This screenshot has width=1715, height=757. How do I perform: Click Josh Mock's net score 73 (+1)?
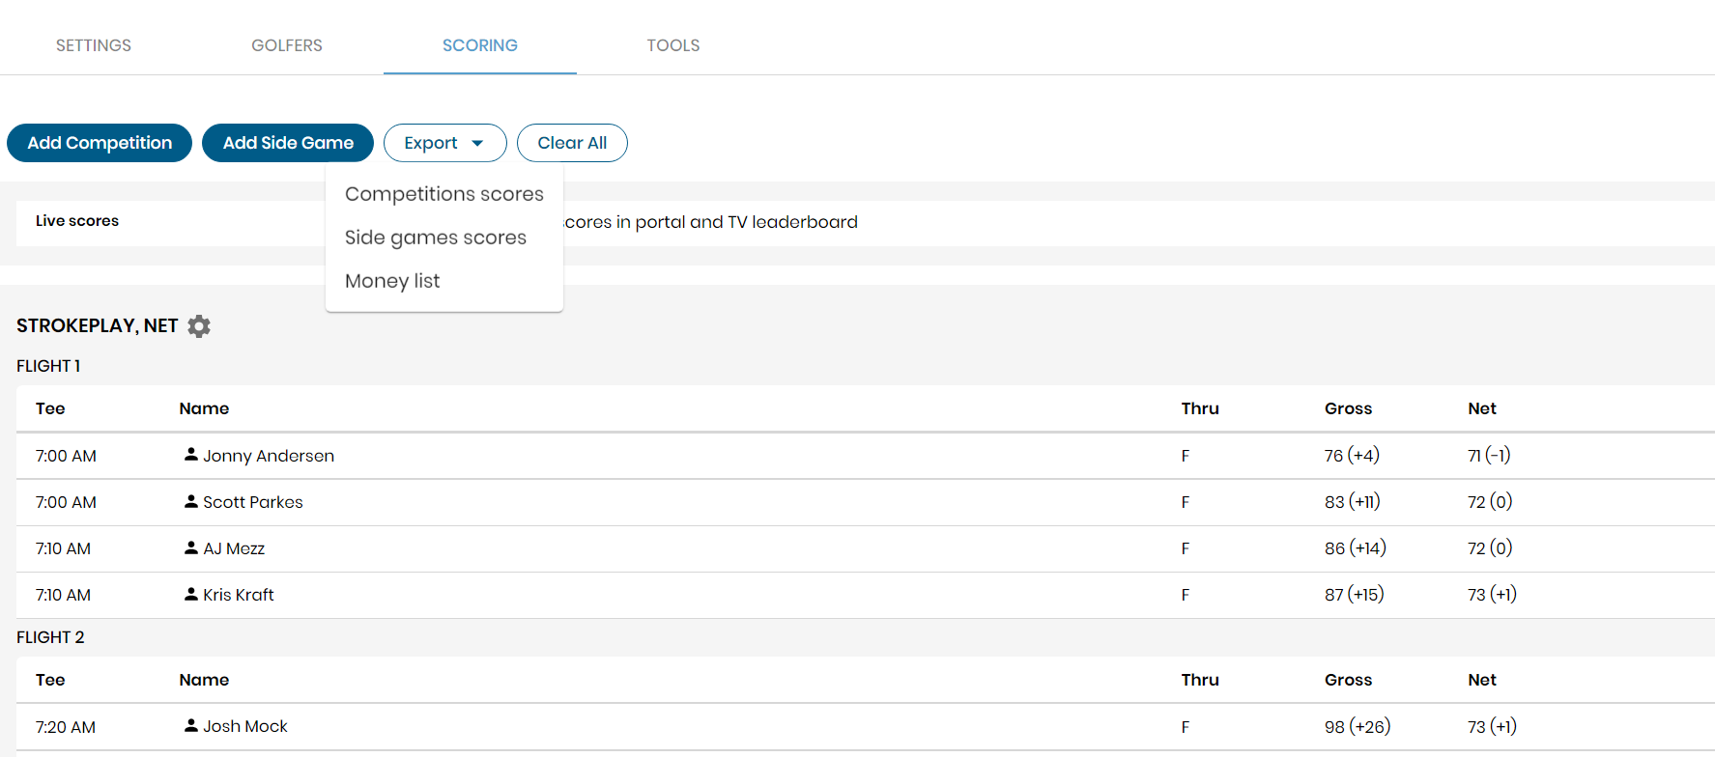click(x=1493, y=726)
